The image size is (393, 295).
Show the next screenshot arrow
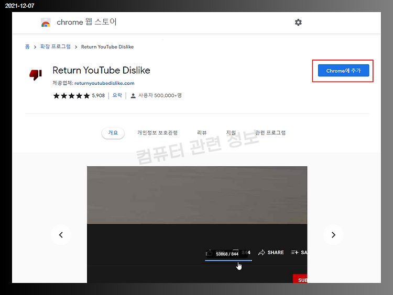pyautogui.click(x=333, y=235)
